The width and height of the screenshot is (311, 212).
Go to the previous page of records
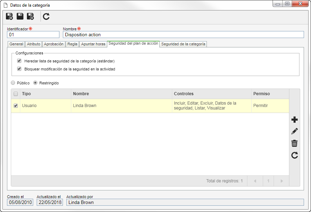255,181
